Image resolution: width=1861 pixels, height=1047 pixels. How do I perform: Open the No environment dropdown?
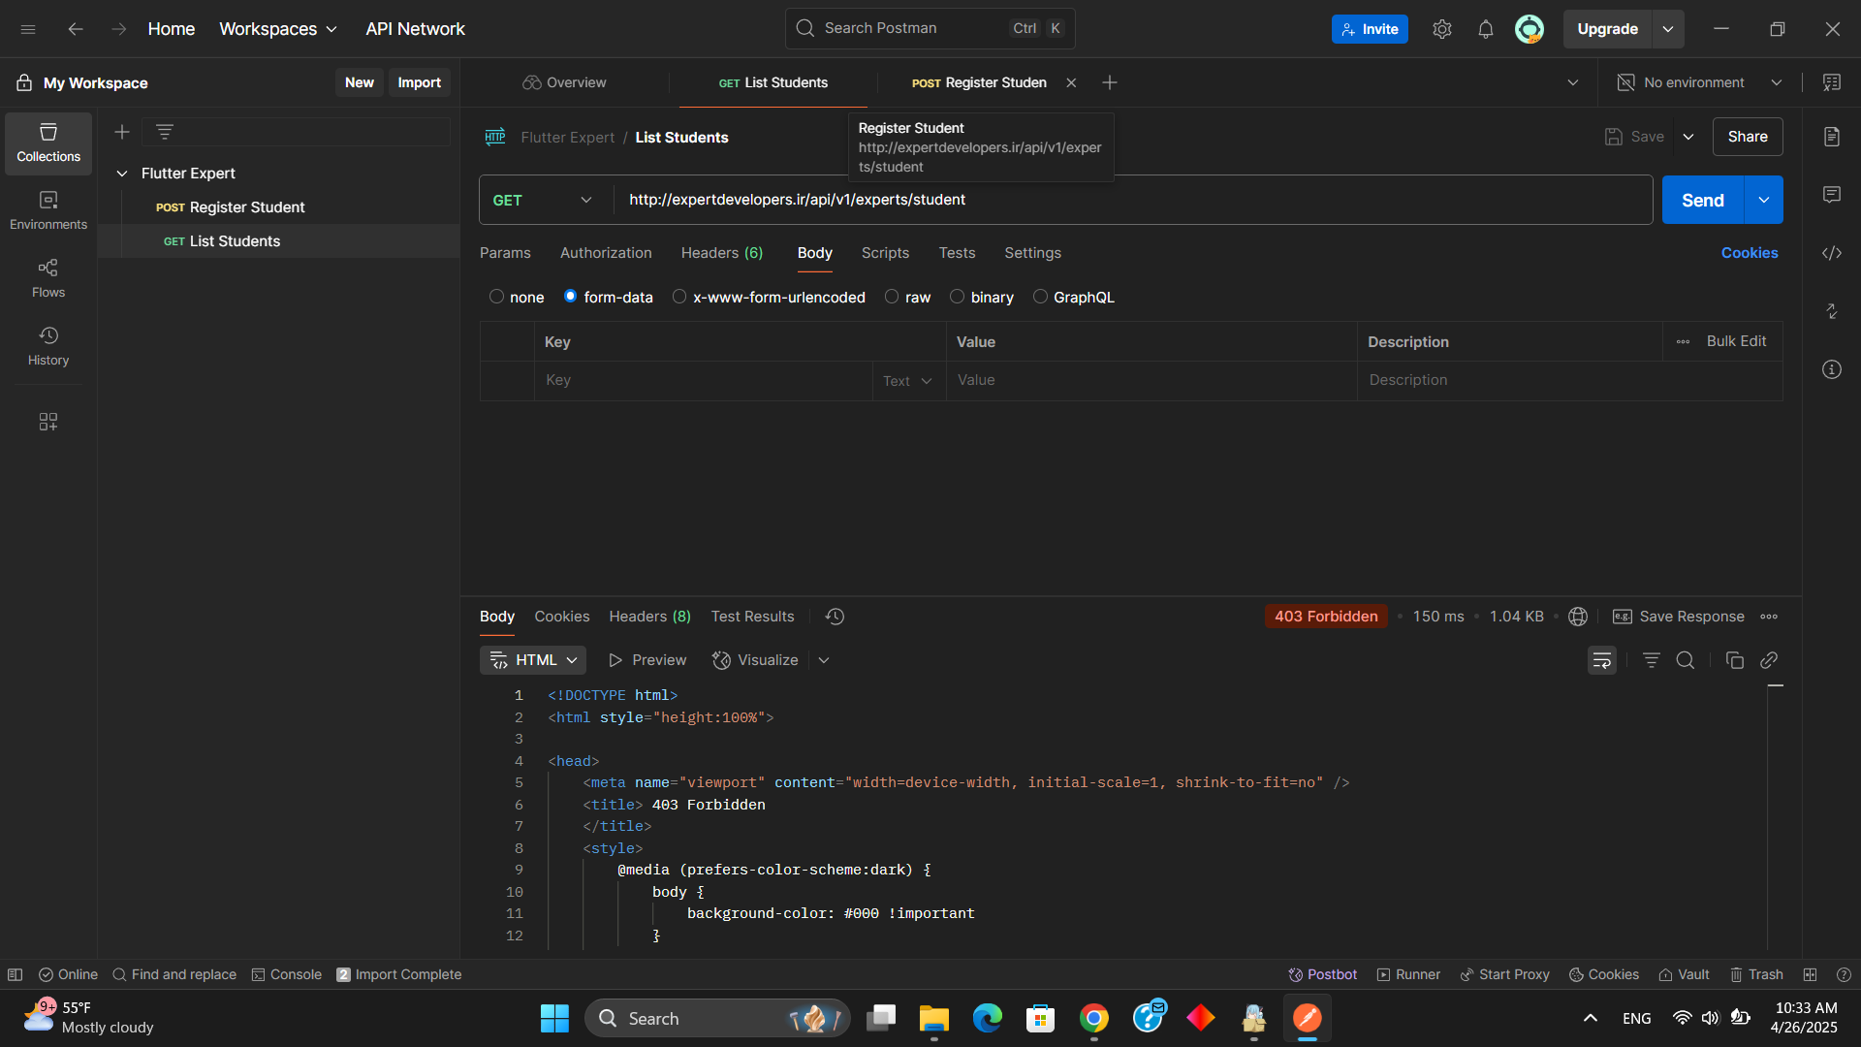(1701, 82)
